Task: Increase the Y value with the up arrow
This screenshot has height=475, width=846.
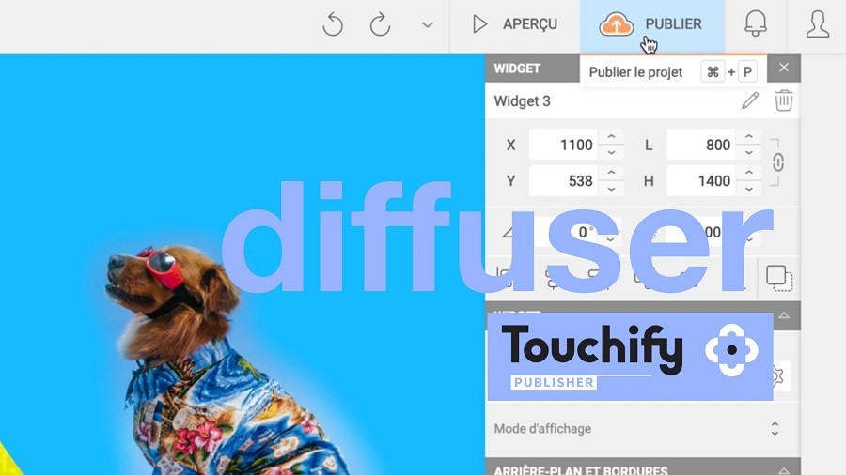Action: click(611, 173)
